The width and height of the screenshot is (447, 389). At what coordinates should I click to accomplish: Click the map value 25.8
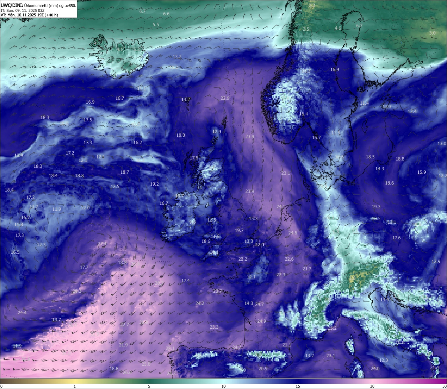146,364
